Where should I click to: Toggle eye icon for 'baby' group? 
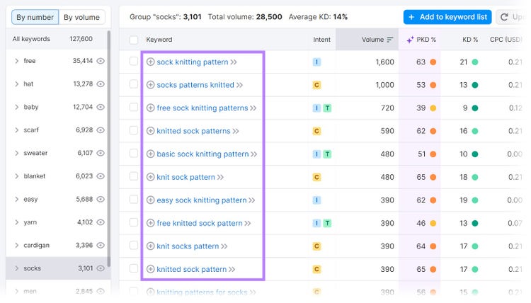click(101, 107)
